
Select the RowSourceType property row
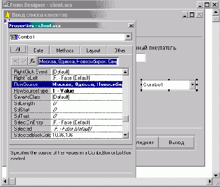(x=67, y=91)
